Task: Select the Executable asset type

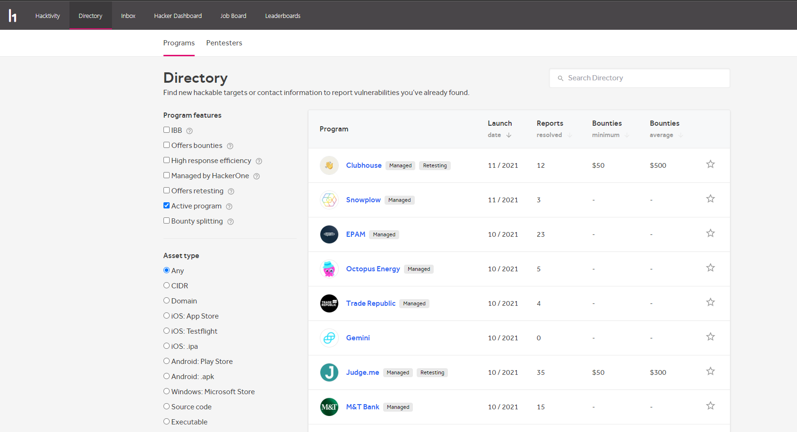Action: click(x=166, y=422)
